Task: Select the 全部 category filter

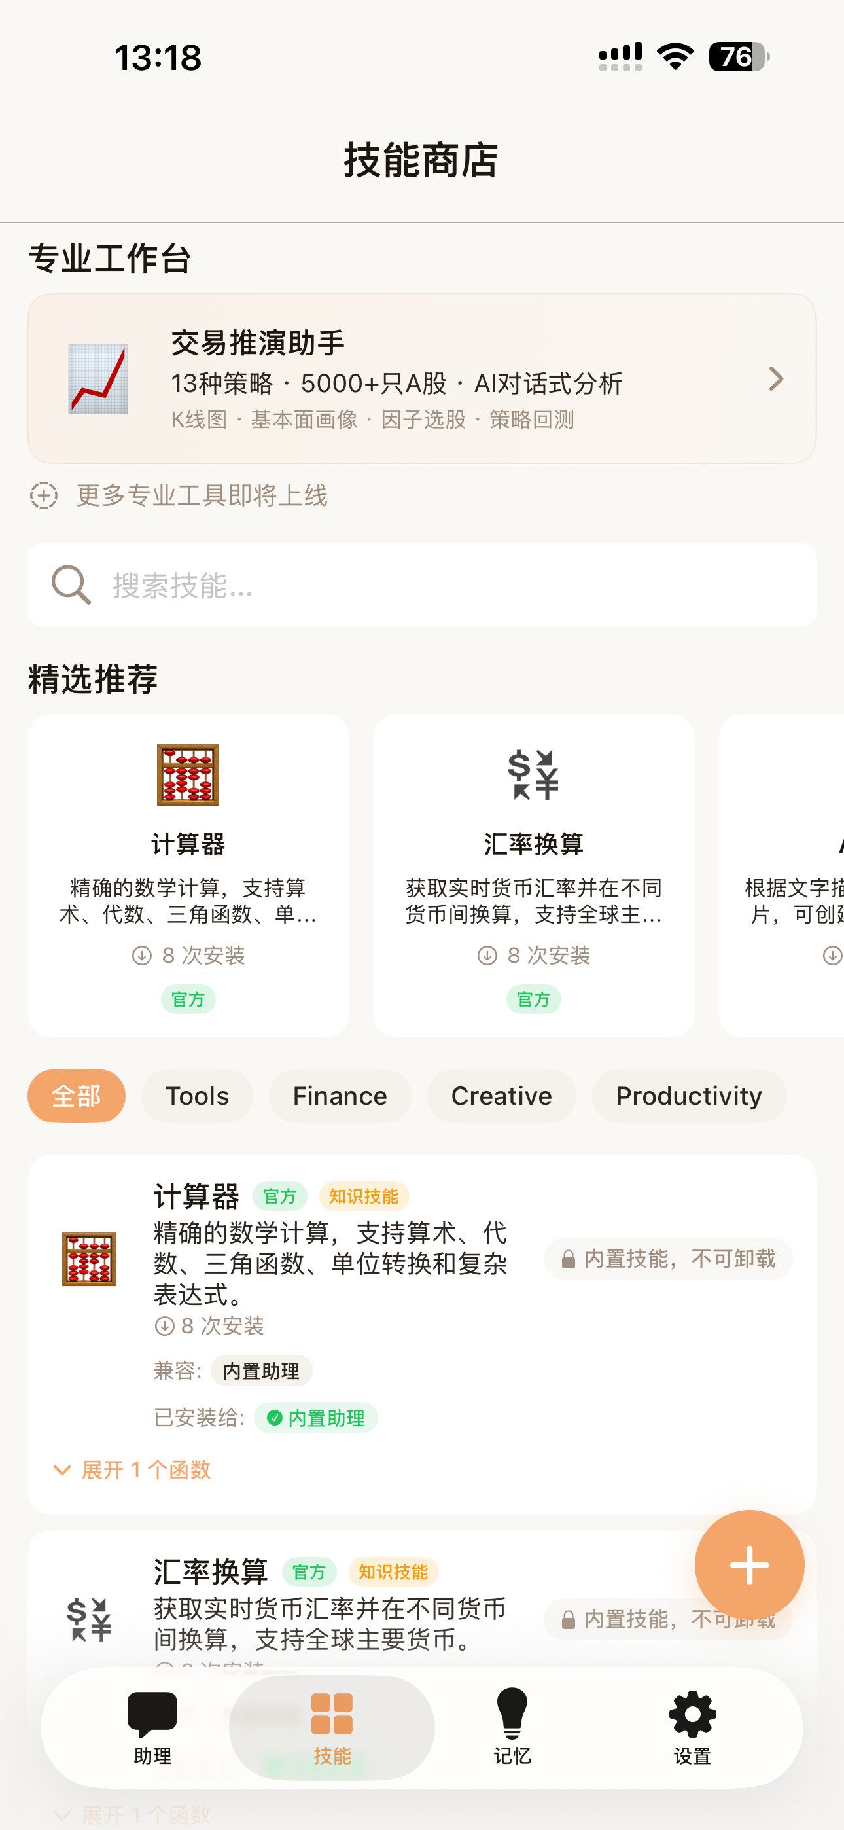Action: coord(77,1096)
